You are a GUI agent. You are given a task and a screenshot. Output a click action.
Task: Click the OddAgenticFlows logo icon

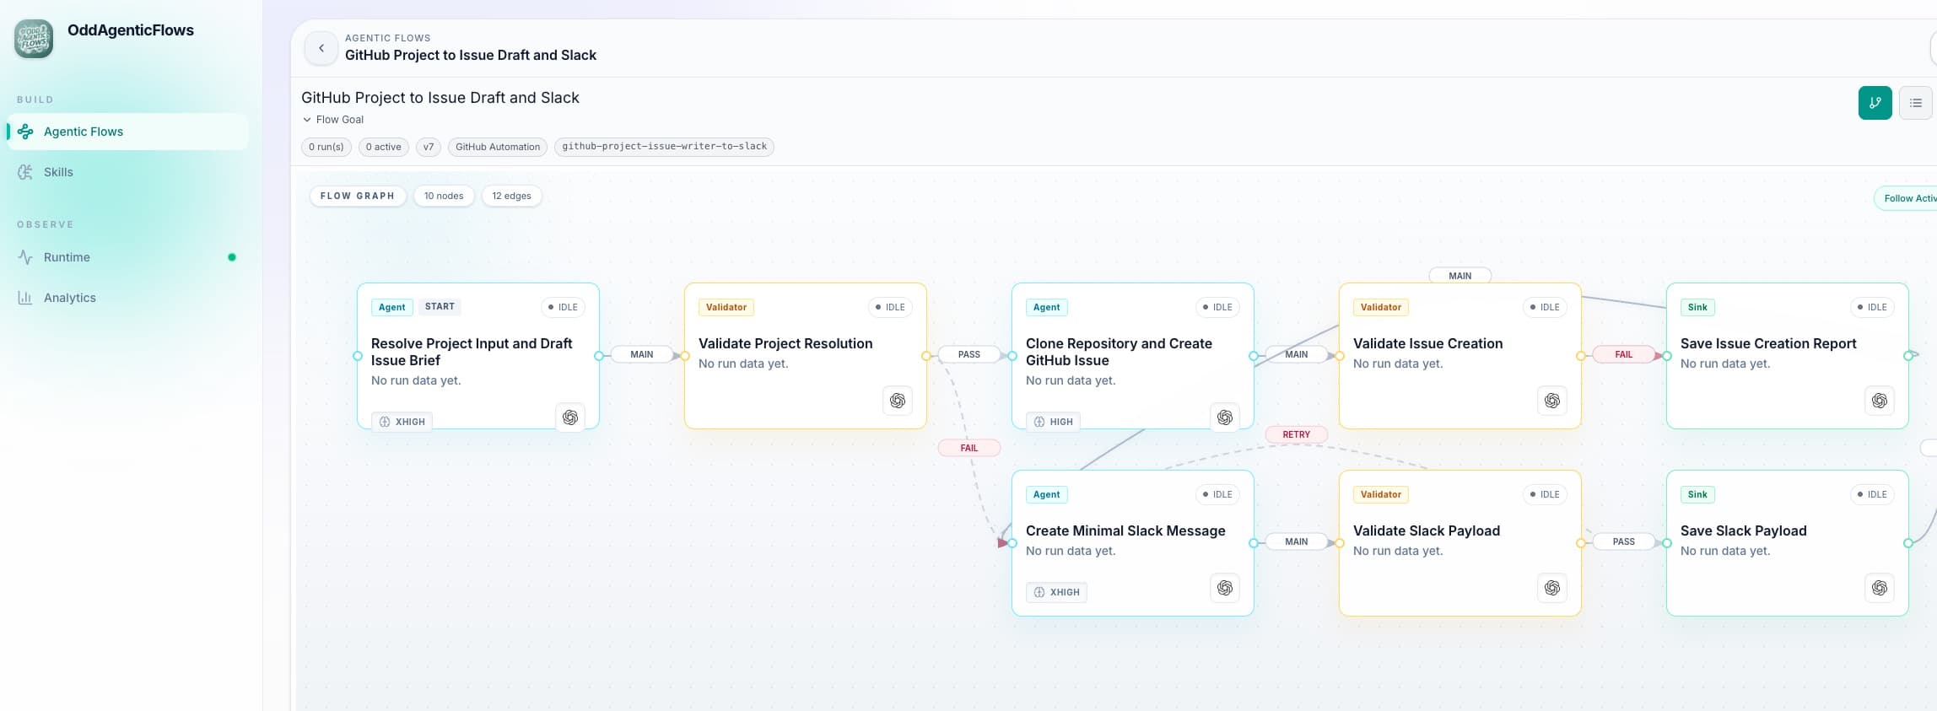34,39
